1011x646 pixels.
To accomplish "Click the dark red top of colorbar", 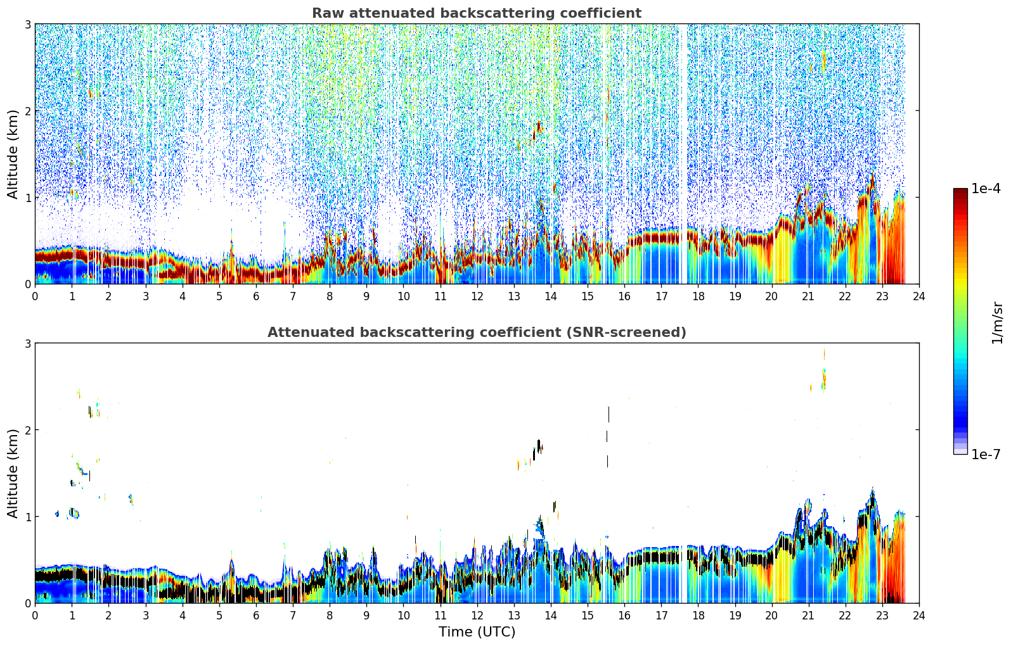I will tap(960, 194).
